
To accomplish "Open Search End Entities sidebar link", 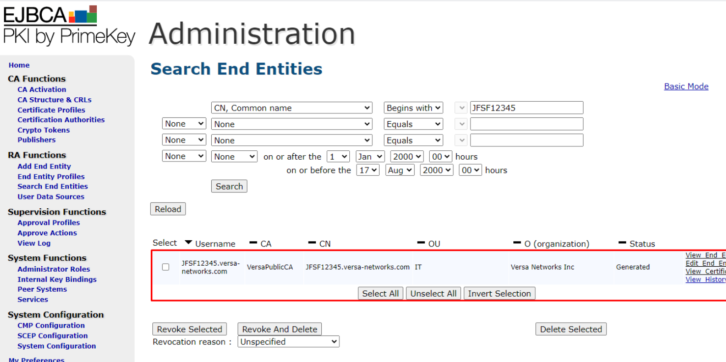I will click(53, 187).
